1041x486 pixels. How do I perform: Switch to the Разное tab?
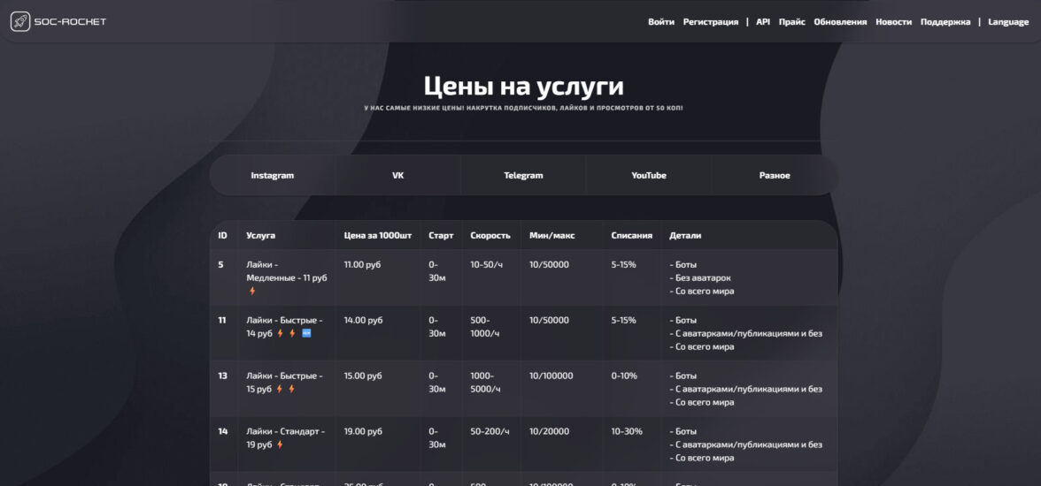click(x=775, y=176)
